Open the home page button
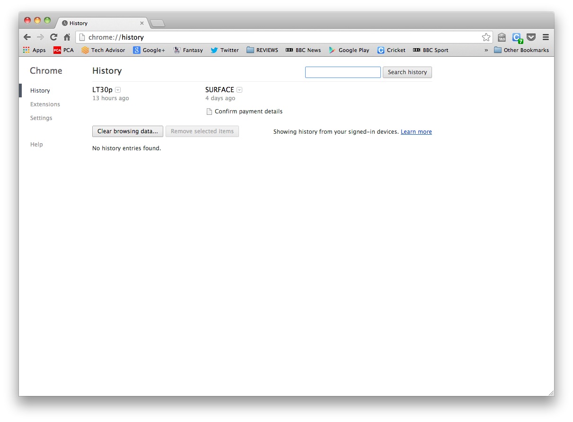Screen dimensions: 573x422 67,37
